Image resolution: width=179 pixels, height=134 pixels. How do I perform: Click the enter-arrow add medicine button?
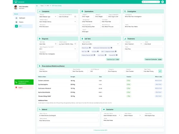[160, 71]
